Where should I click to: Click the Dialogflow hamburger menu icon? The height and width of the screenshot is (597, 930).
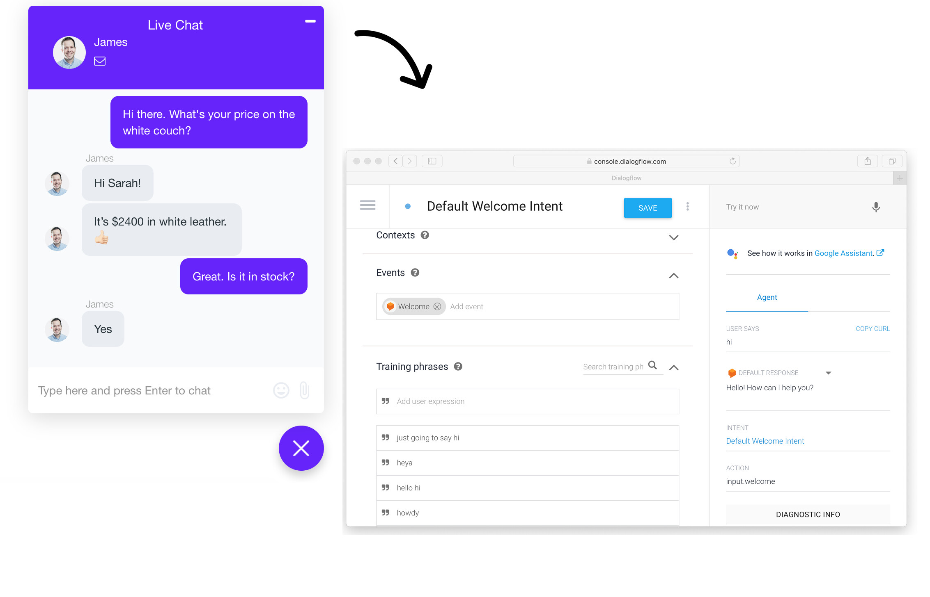click(367, 206)
